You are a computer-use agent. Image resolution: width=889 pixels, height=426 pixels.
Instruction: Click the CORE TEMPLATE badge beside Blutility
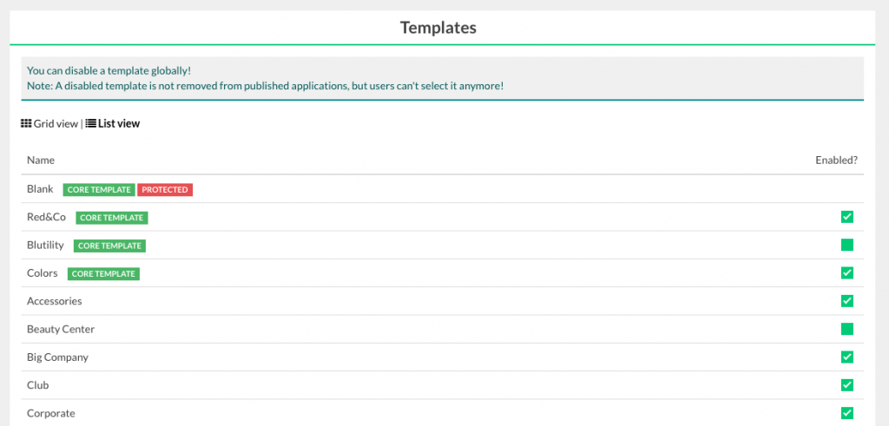click(109, 246)
